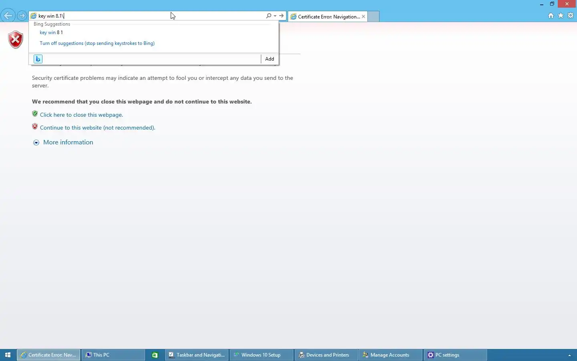Viewport: 577px width, 361px height.
Task: Click Add search provider button
Action: pos(270,59)
